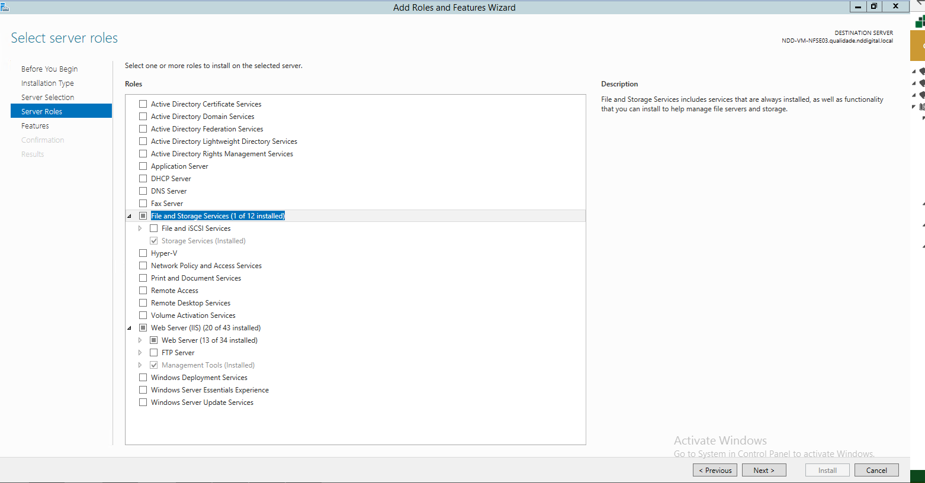
Task: Expand the File and iSCSI Services node
Action: 140,228
